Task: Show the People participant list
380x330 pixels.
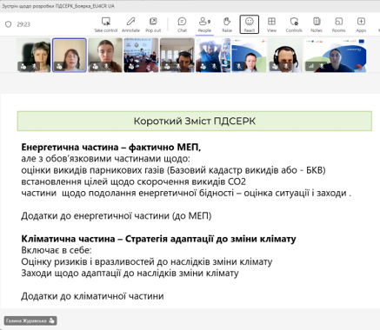Action: pyautogui.click(x=204, y=24)
